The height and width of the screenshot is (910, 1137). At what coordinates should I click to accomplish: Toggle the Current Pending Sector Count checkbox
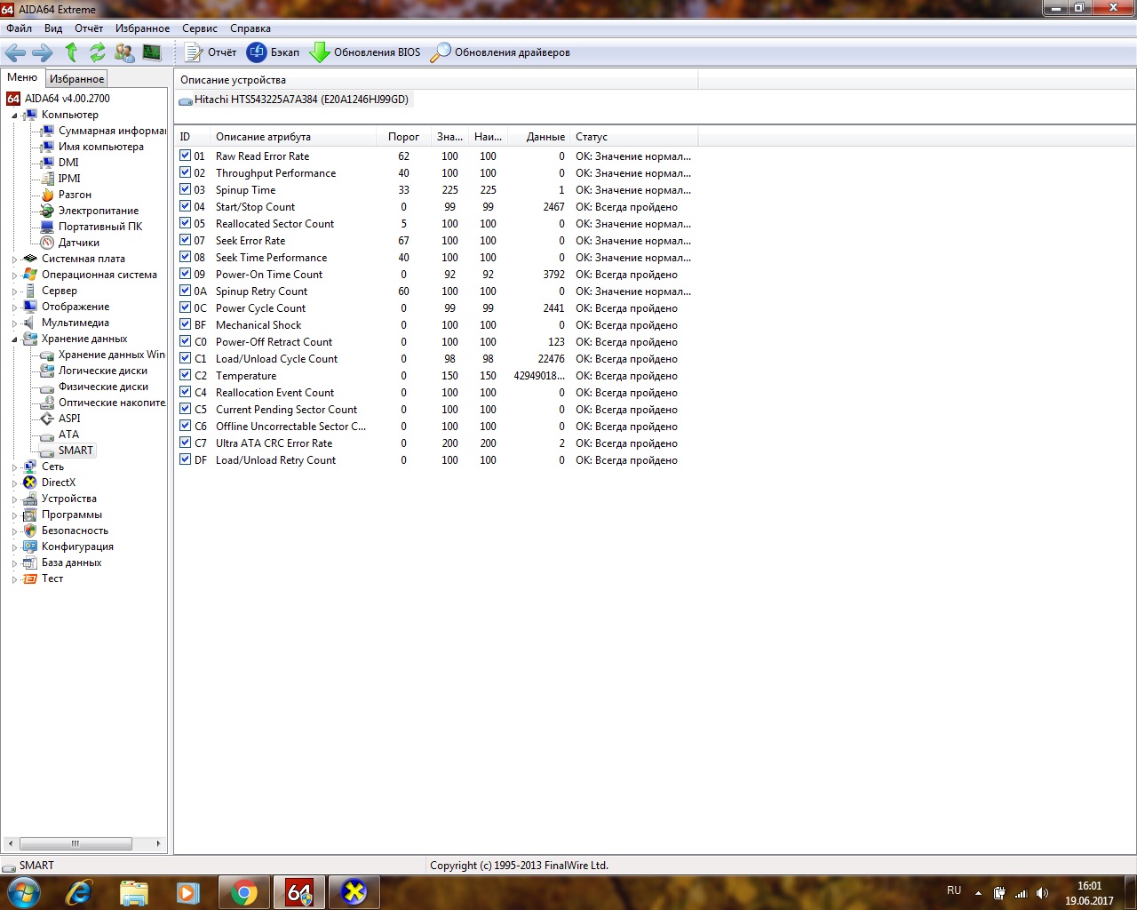point(185,409)
